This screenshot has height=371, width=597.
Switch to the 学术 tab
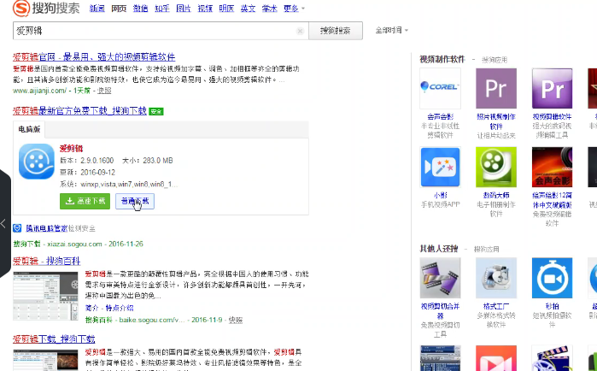tap(270, 9)
